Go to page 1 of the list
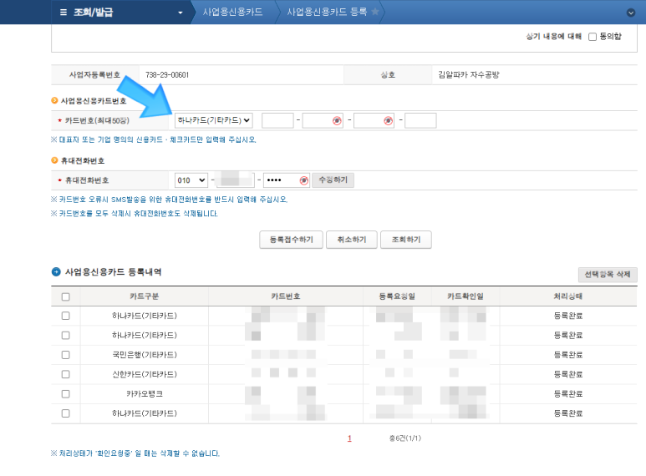 tap(349, 439)
